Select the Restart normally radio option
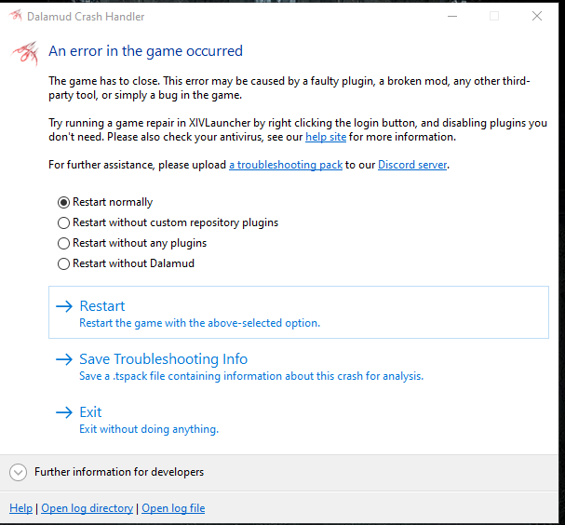 (105, 202)
